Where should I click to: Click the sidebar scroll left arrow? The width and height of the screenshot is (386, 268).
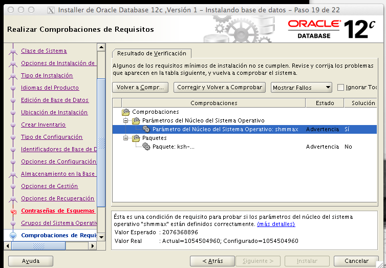point(8,246)
